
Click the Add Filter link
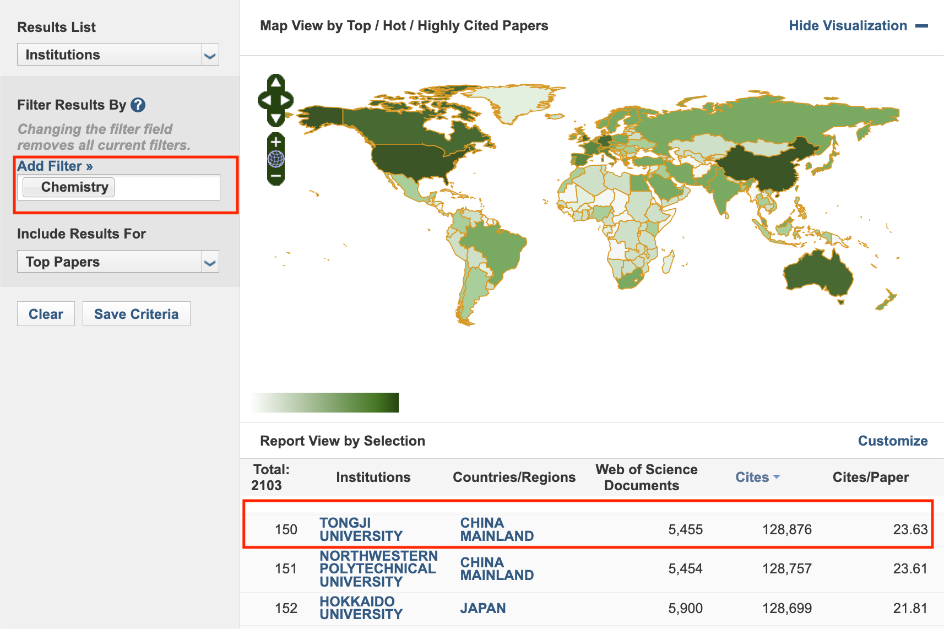click(x=55, y=166)
